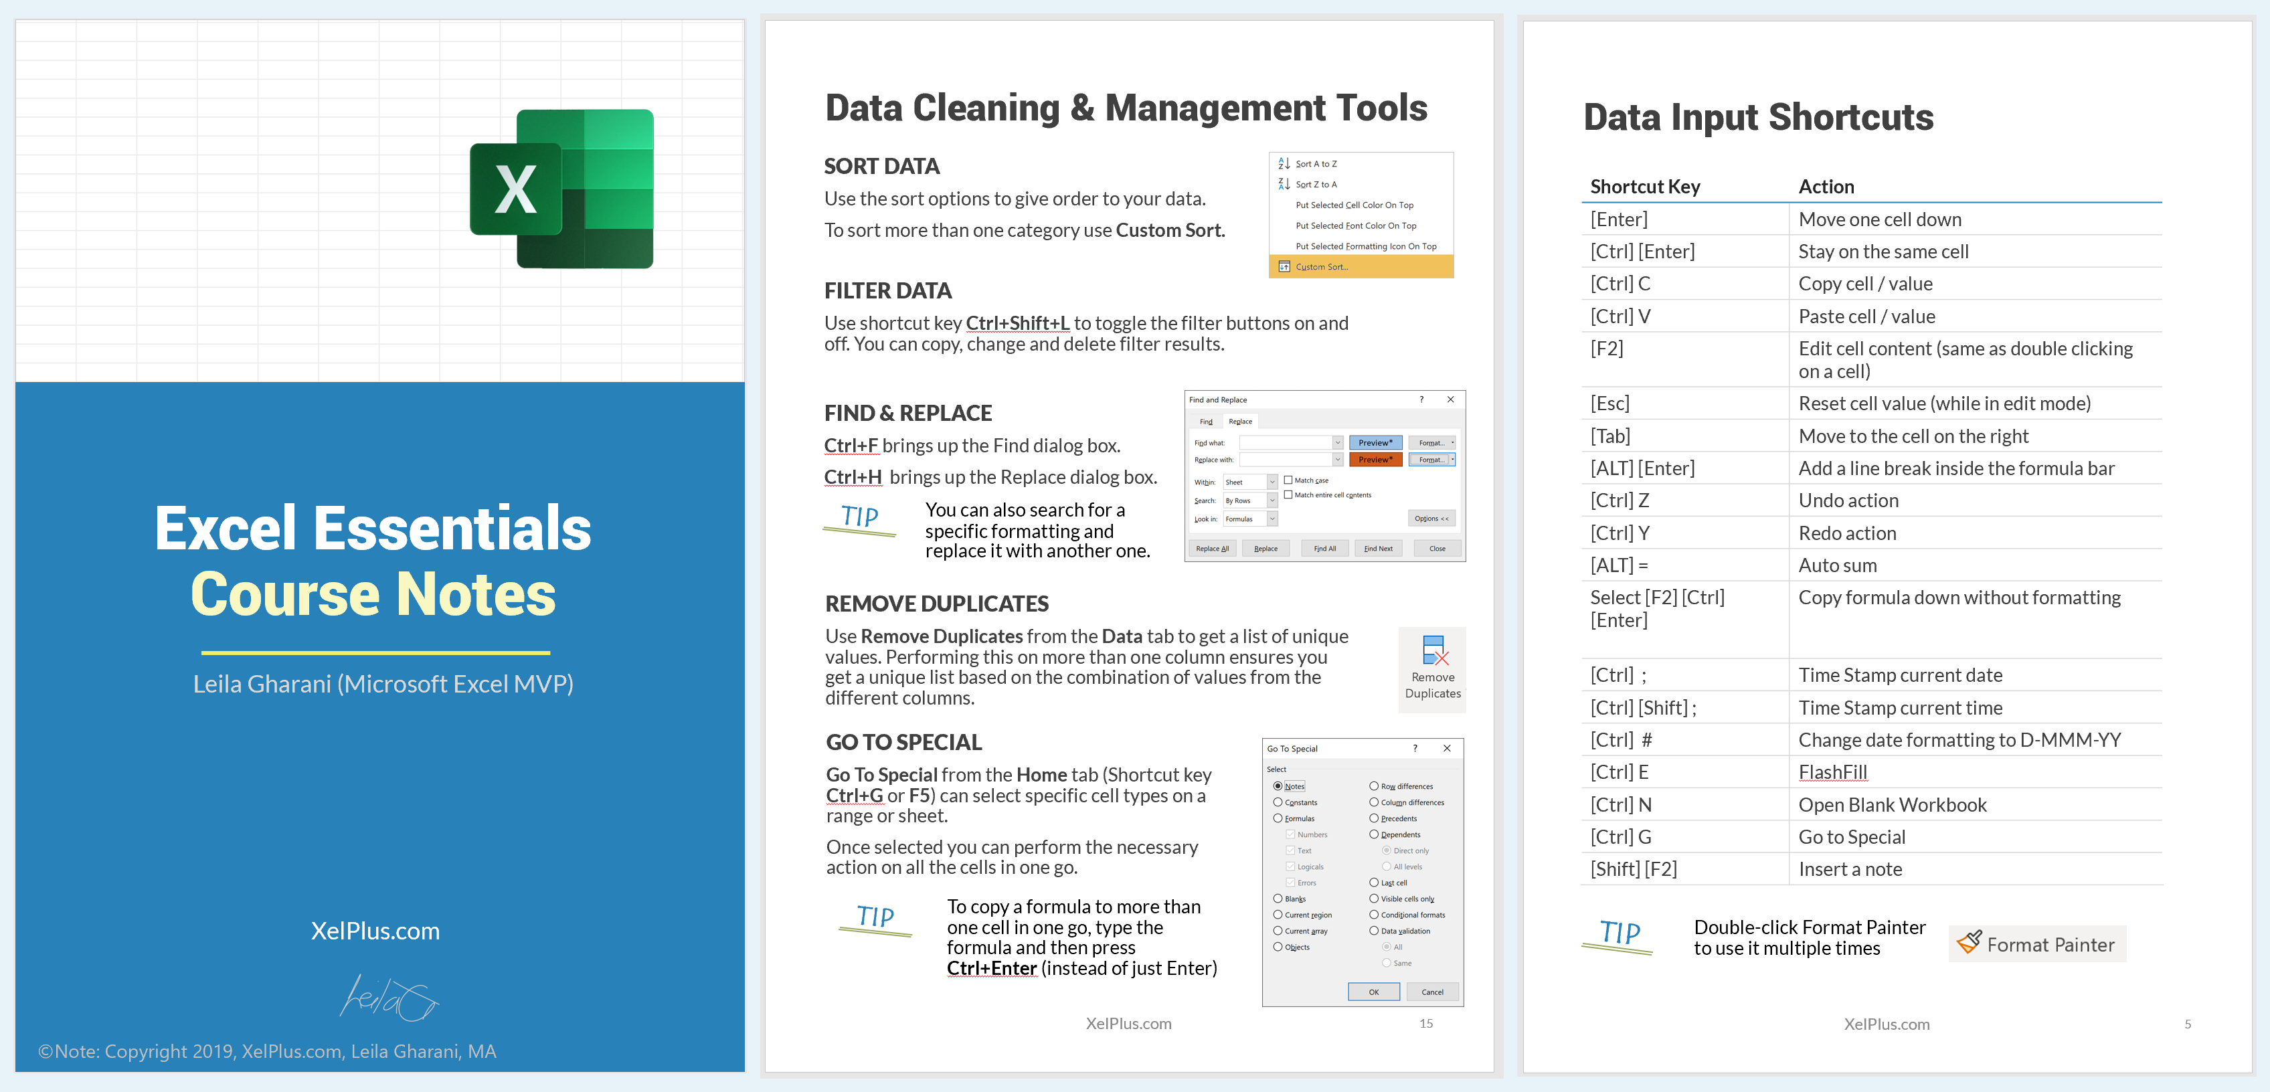Viewport: 2270px width, 1092px height.
Task: Select the Precedents radio button
Action: click(1374, 818)
